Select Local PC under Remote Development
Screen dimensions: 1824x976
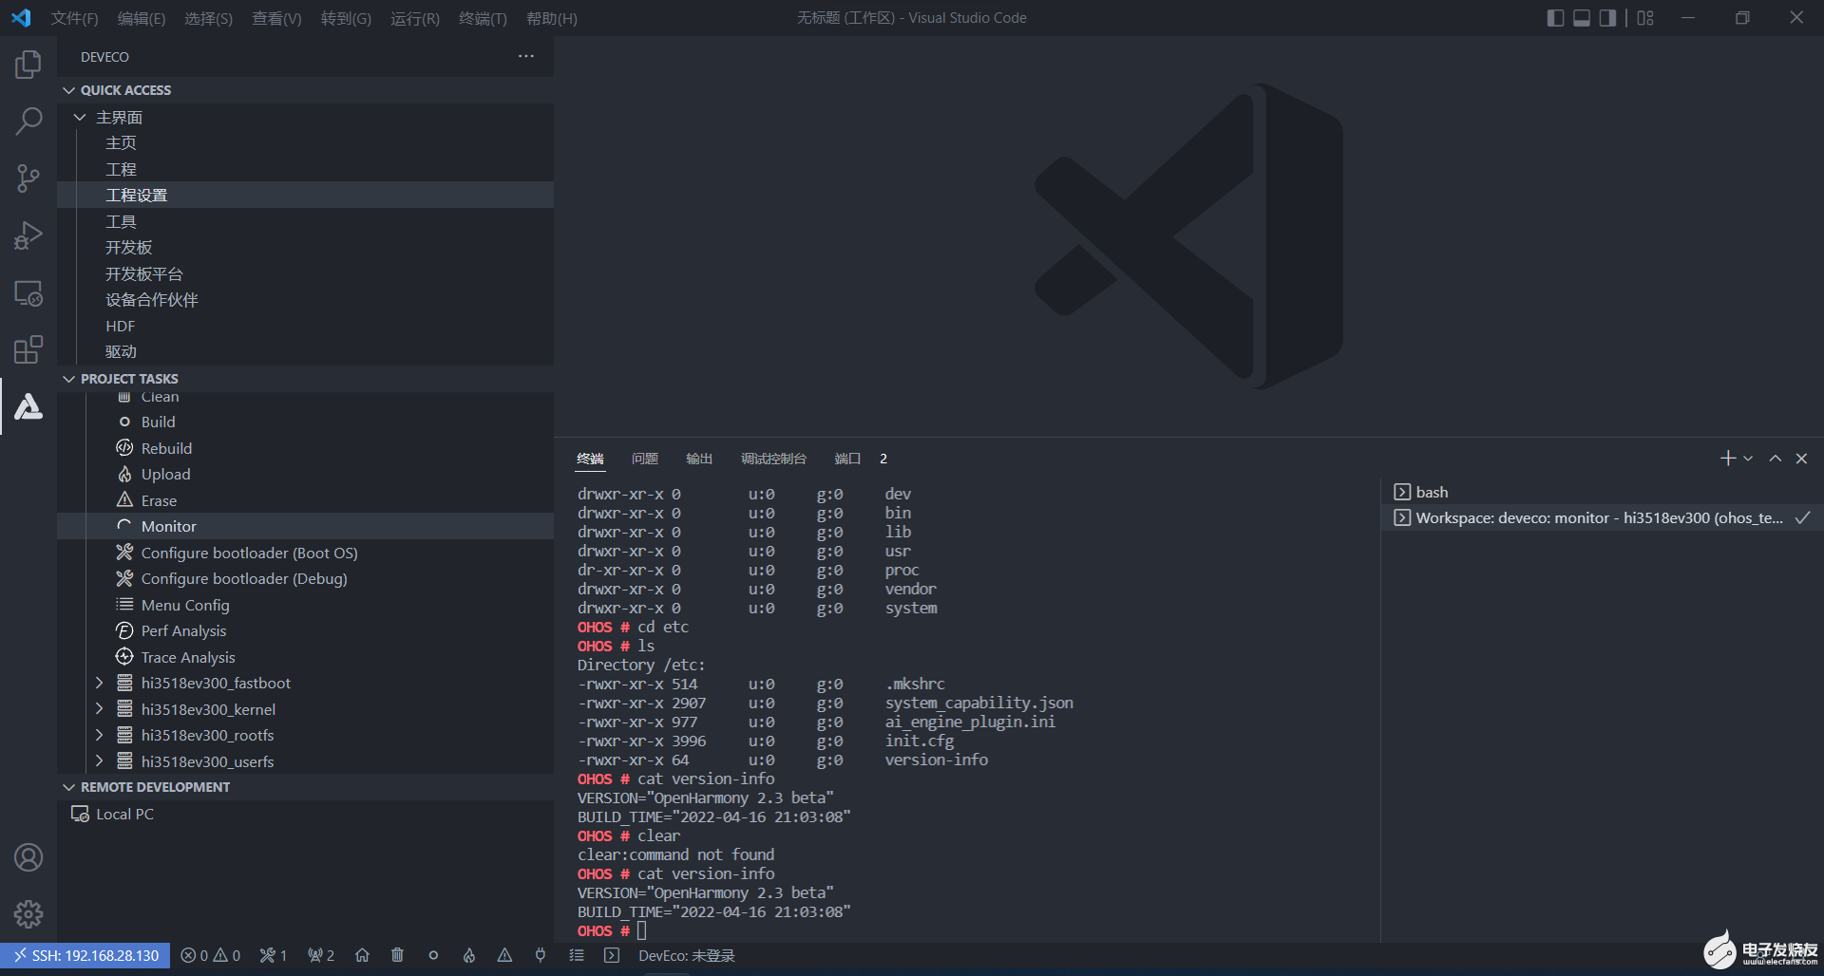305,814
